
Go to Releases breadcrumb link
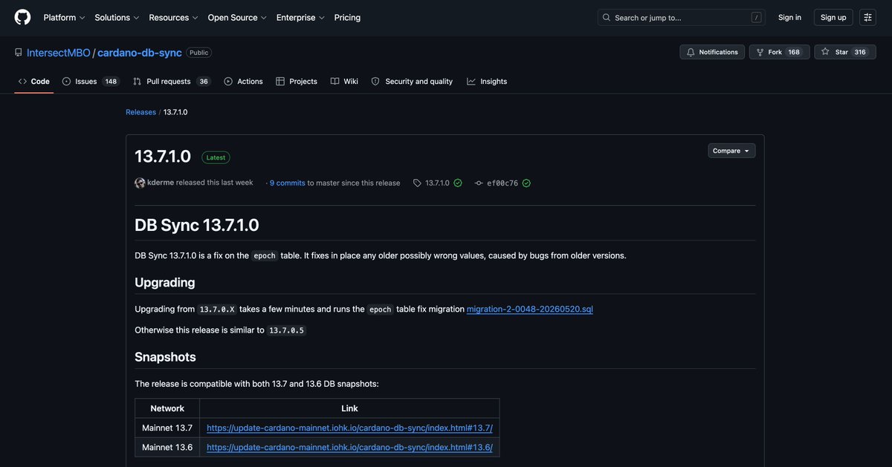click(x=140, y=112)
